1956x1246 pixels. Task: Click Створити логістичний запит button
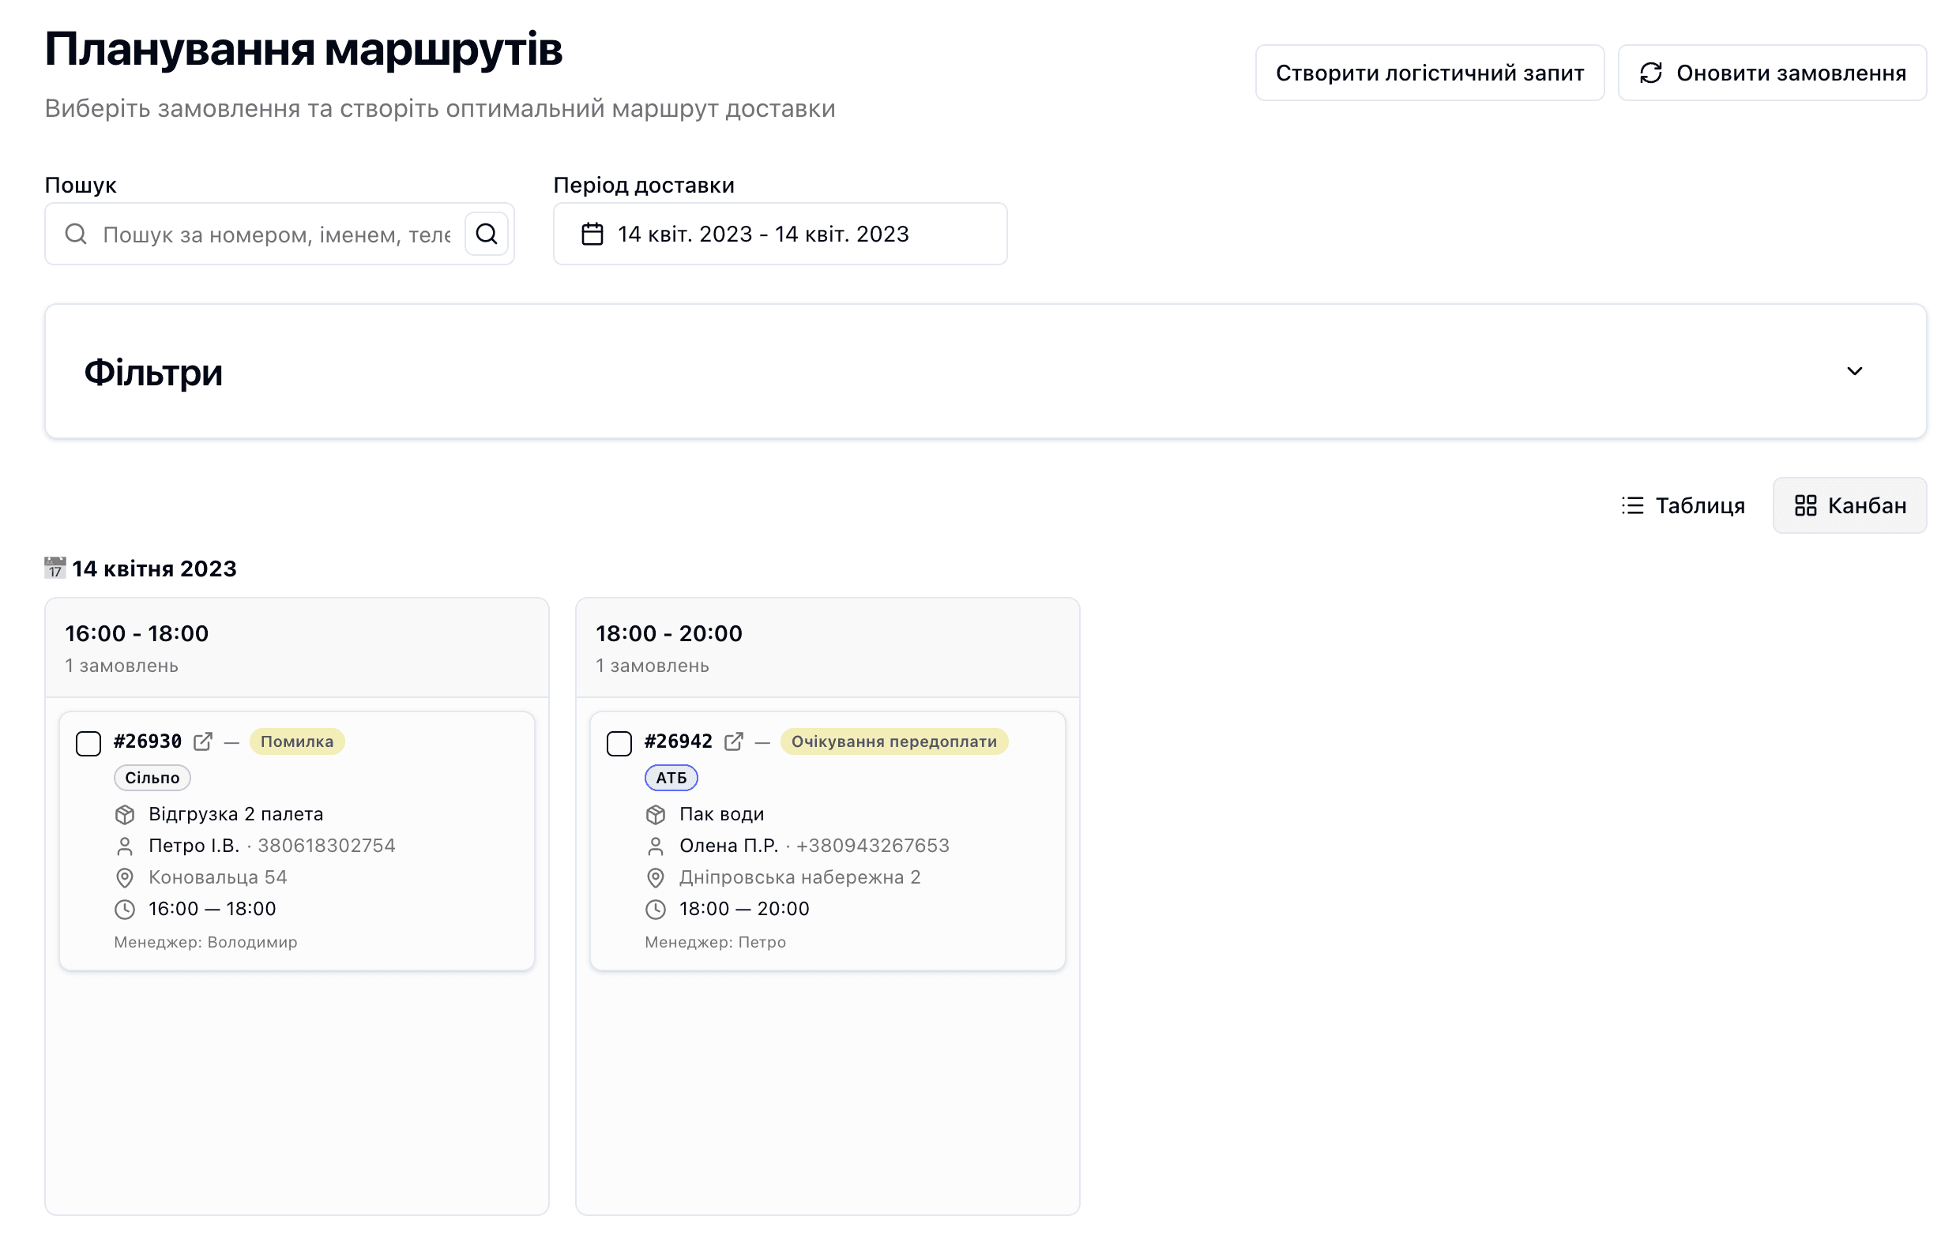(1429, 73)
